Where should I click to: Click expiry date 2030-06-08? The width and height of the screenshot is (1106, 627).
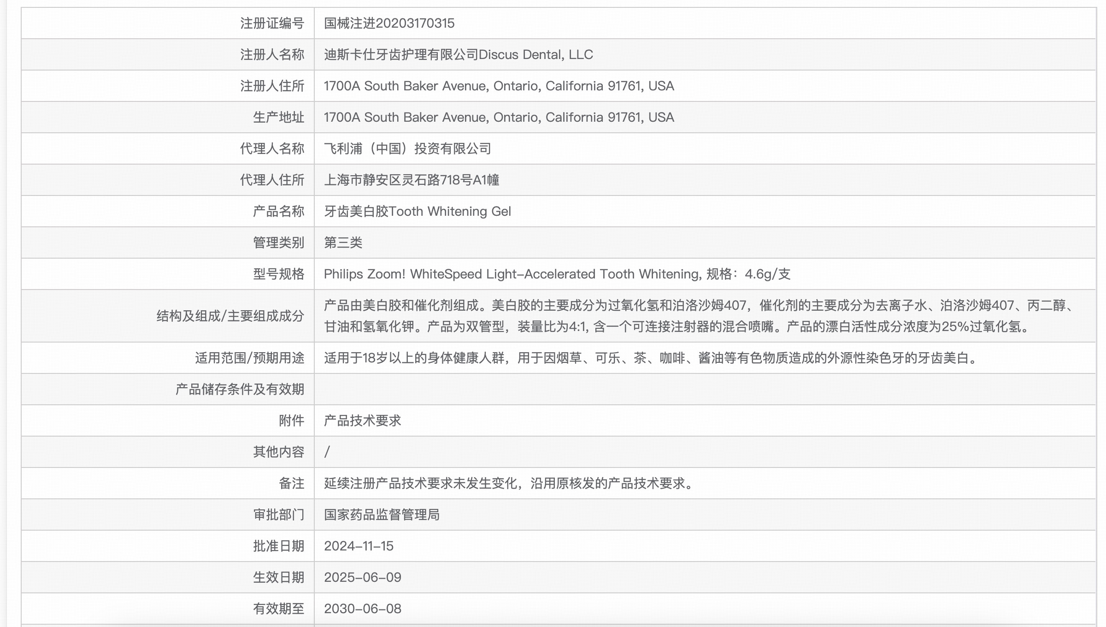click(362, 609)
